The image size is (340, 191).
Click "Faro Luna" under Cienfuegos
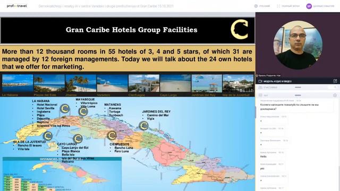click(122, 151)
